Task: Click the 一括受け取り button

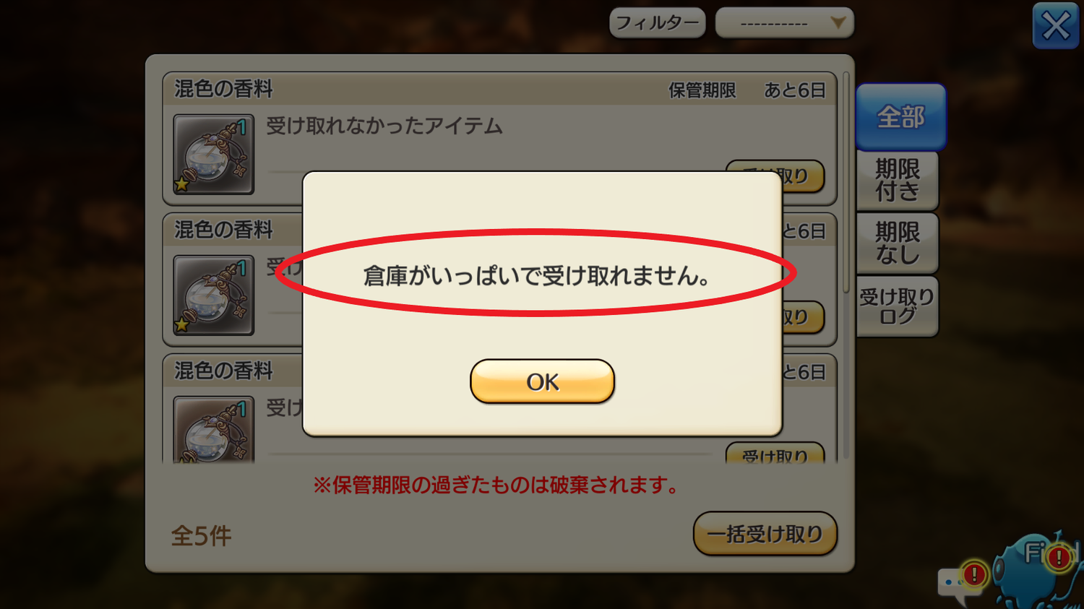Action: coord(765,534)
